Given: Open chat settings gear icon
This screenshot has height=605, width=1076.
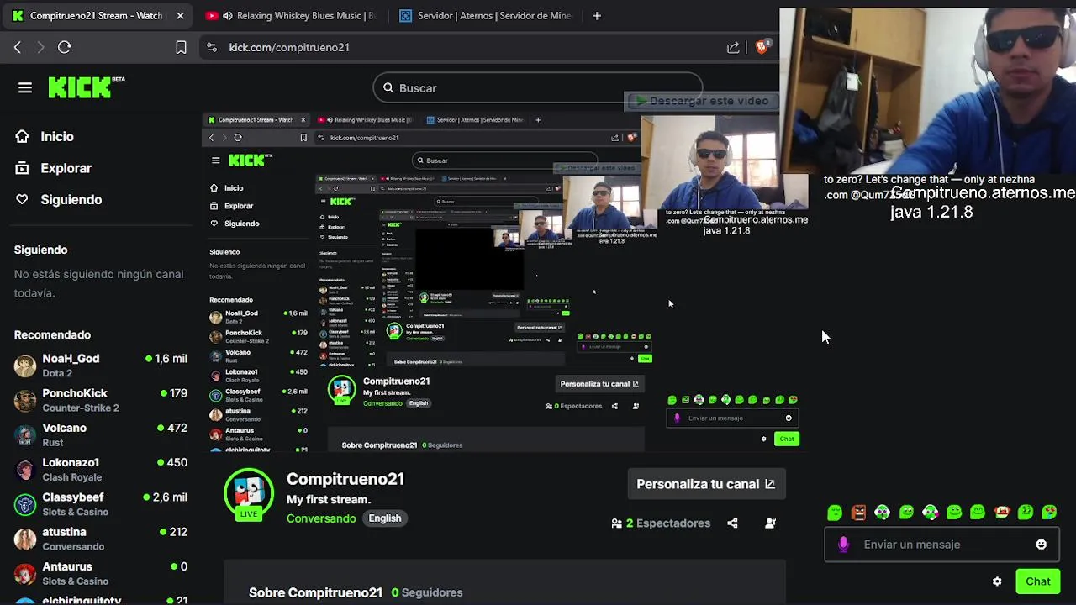Looking at the screenshot, I should click(997, 581).
